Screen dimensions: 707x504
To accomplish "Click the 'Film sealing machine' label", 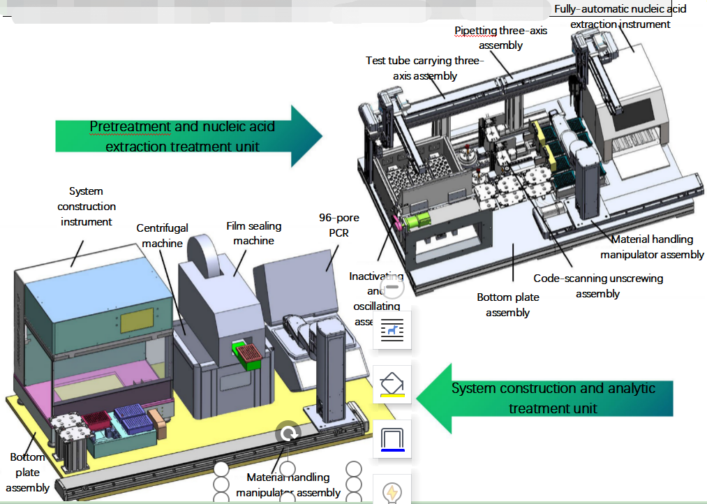I will click(253, 233).
